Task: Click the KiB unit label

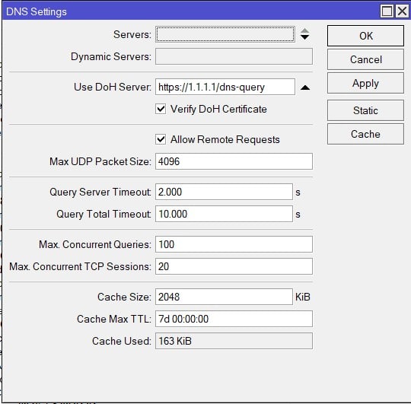Action: pos(303,297)
